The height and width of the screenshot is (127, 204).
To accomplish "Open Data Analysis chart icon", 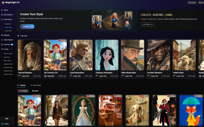I will pos(2,40).
